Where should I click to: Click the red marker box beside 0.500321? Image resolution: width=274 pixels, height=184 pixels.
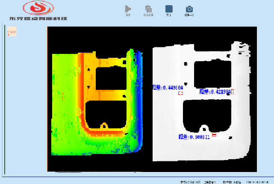point(214,135)
